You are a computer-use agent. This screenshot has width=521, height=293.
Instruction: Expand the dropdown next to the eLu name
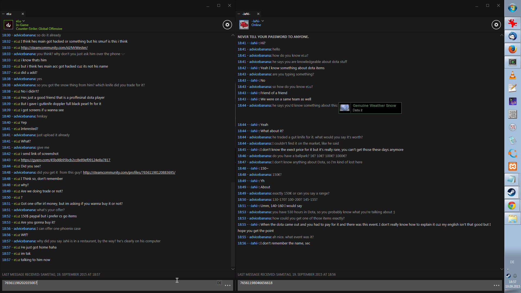click(x=24, y=21)
